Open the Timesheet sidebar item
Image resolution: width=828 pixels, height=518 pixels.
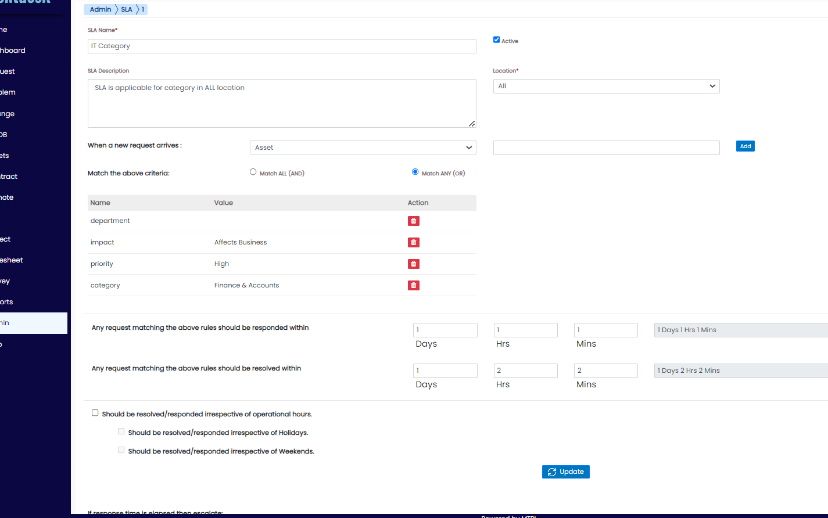[x=34, y=260]
